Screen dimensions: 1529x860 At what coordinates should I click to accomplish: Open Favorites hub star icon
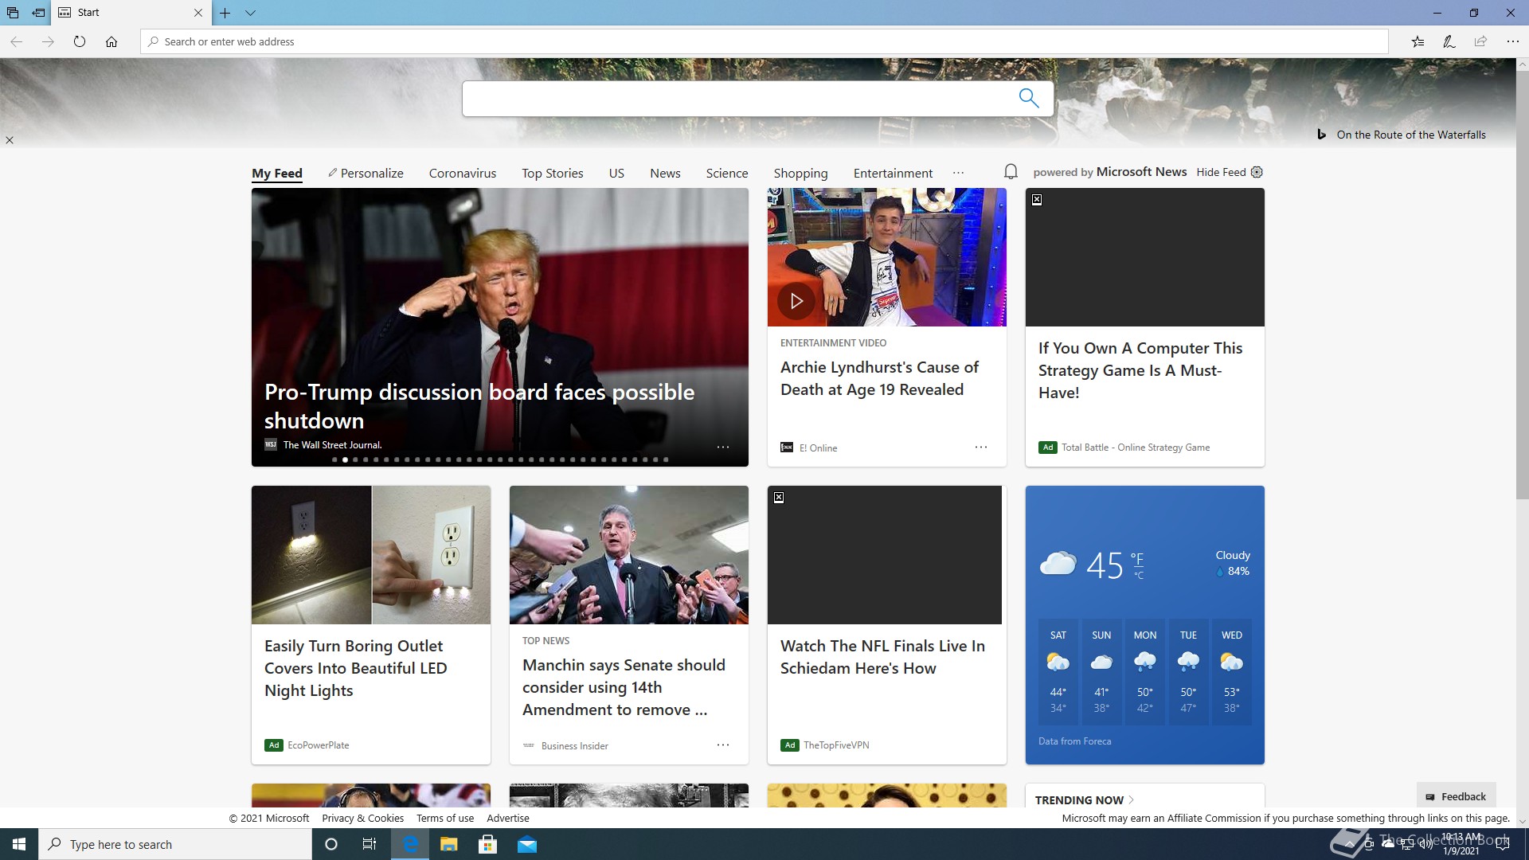[1418, 41]
